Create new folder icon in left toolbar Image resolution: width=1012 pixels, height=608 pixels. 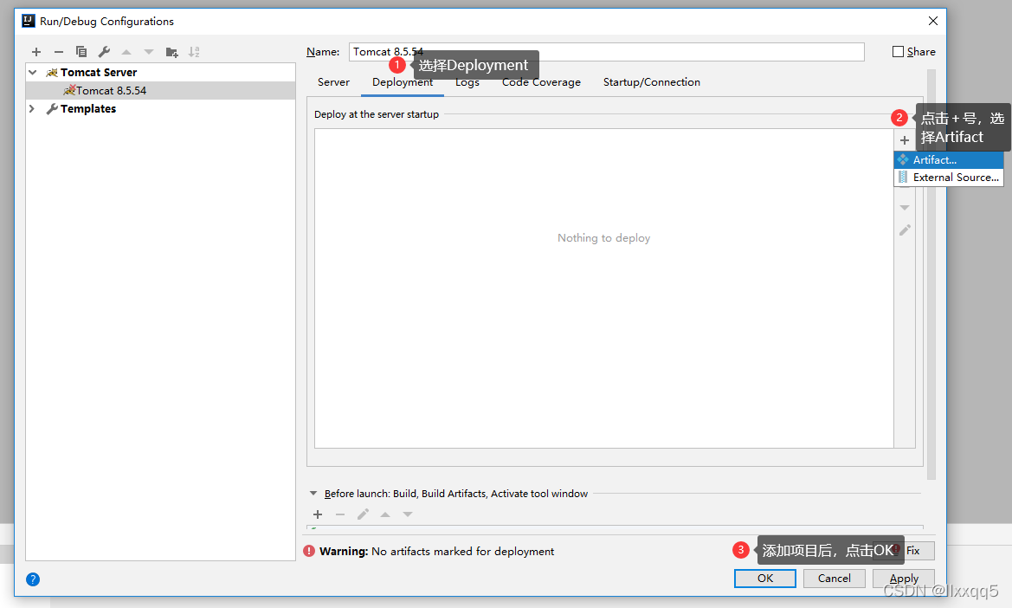point(171,52)
